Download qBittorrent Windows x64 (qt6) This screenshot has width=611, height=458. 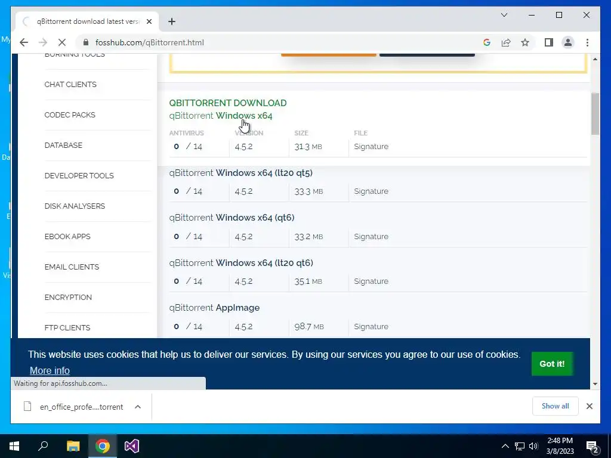pos(232,217)
